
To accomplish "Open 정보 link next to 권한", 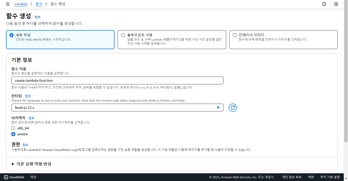I will pyautogui.click(x=25, y=145).
